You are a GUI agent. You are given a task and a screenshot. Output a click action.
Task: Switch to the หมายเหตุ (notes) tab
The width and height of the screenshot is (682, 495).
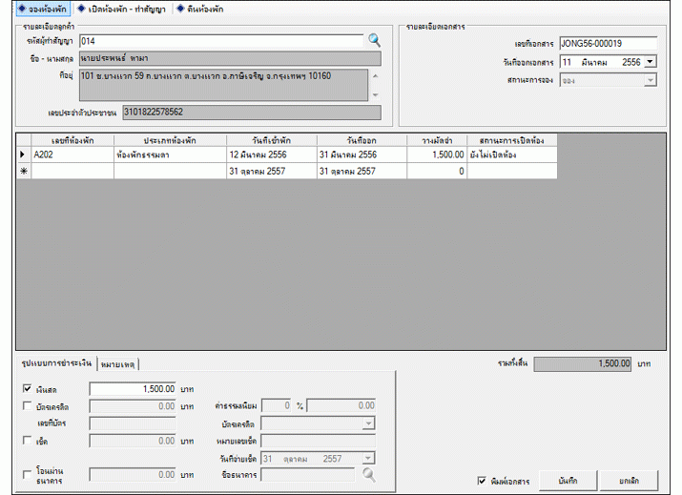(118, 363)
